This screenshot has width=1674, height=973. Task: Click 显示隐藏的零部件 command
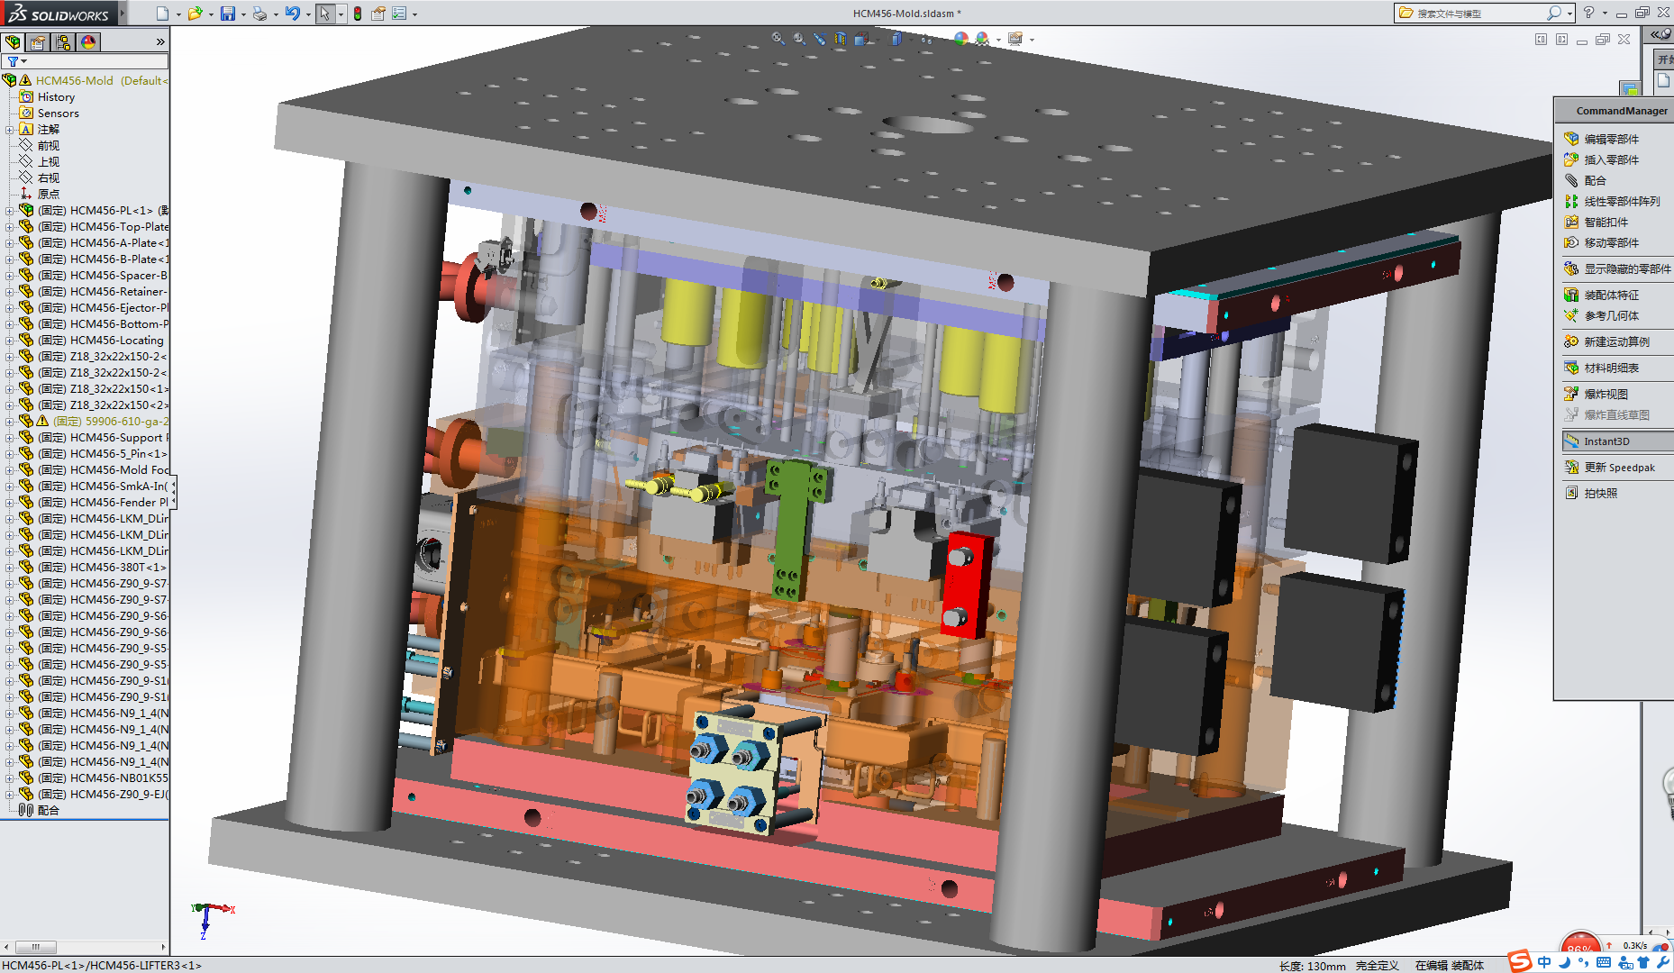1618,268
